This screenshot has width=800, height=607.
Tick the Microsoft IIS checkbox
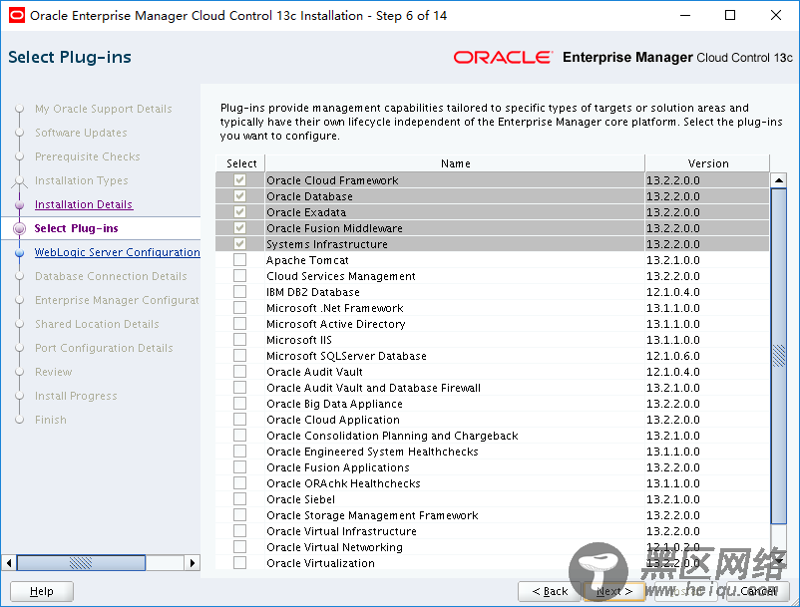(239, 340)
